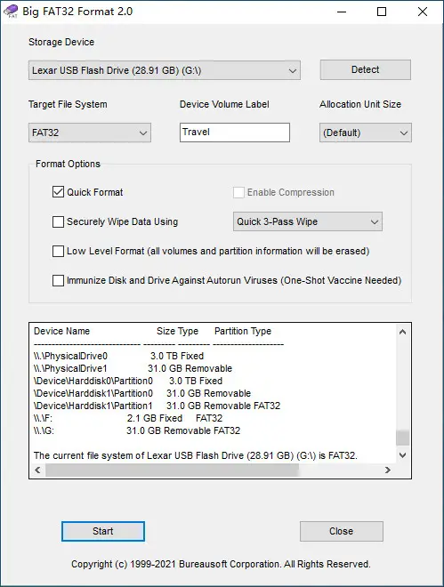Enable Securely Wipe Data Using option
The image size is (444, 587).
point(58,221)
